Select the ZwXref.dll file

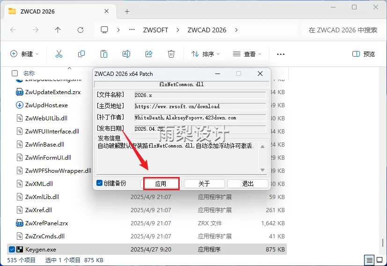[38, 210]
